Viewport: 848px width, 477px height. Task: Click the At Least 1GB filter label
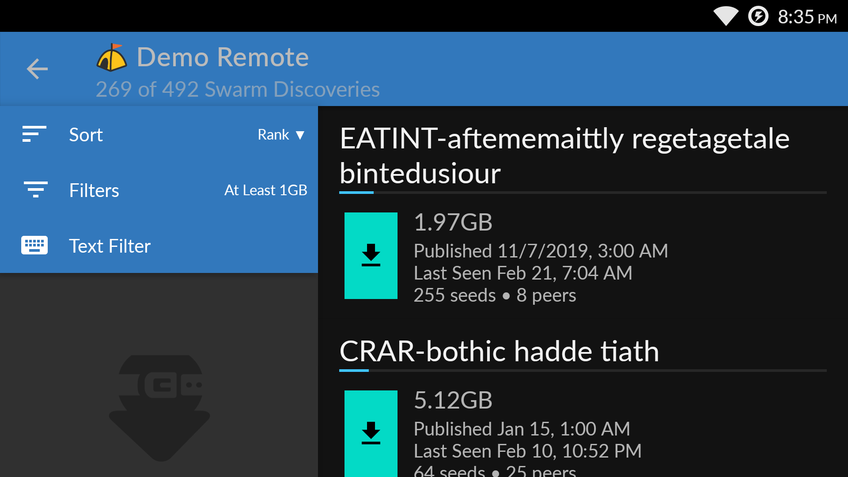click(x=265, y=190)
